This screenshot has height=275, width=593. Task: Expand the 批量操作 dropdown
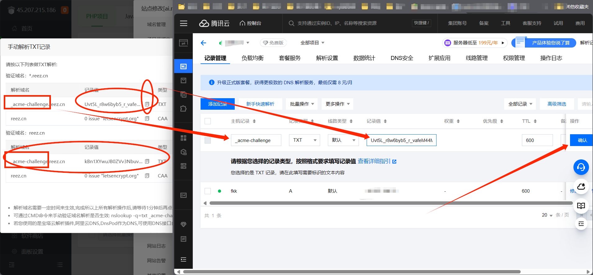point(302,104)
